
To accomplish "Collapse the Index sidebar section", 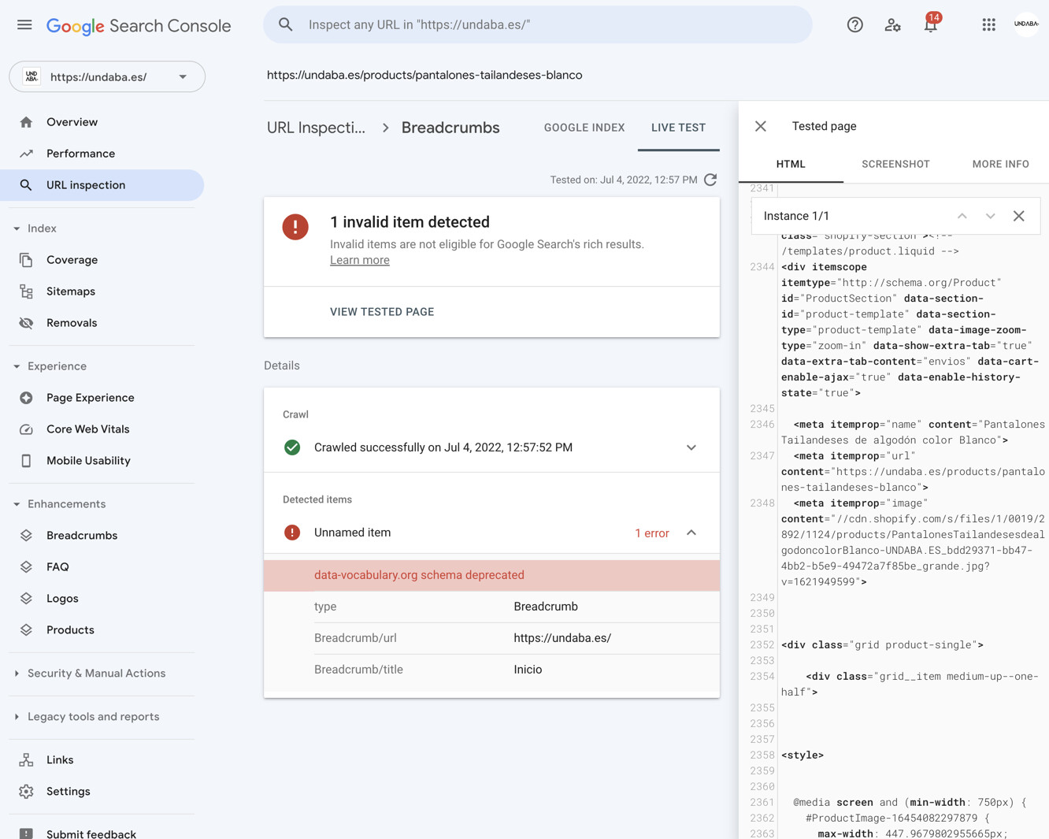I will pos(17,228).
